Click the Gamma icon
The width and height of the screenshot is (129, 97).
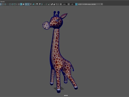(69, 4)
